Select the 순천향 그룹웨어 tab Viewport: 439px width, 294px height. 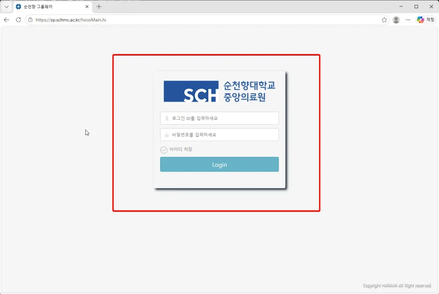(52, 7)
